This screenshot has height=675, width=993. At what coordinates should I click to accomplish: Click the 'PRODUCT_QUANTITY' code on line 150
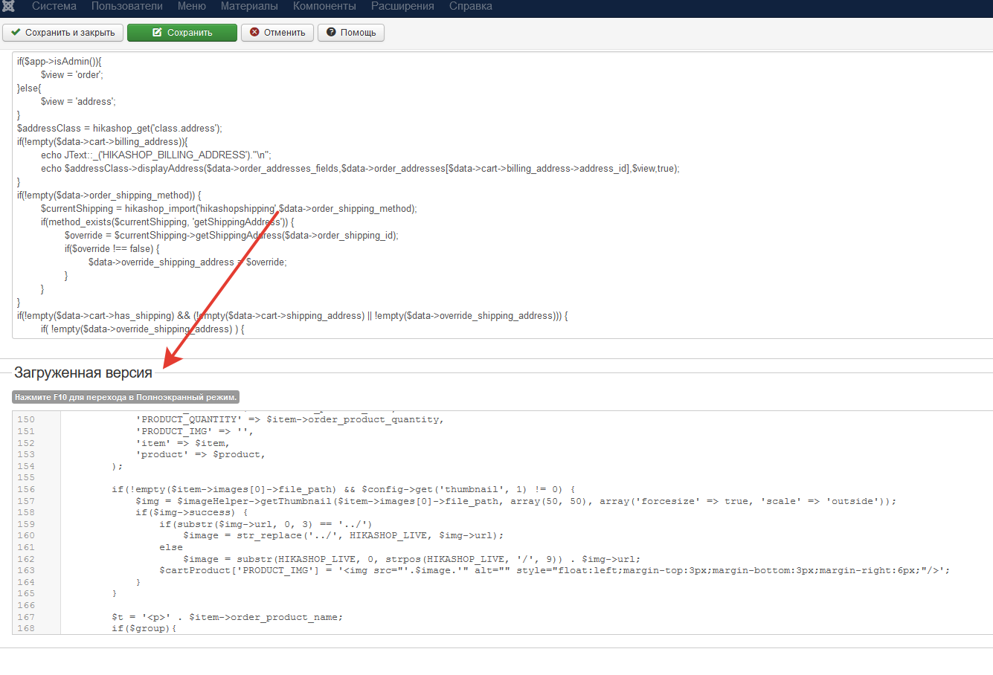[x=189, y=420]
